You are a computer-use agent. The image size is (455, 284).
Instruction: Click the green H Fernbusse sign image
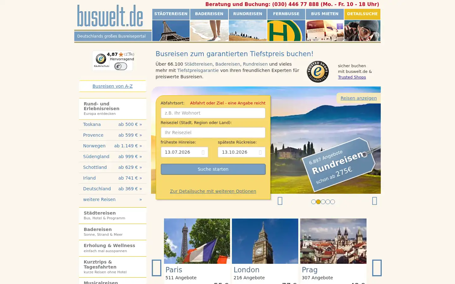click(x=286, y=31)
